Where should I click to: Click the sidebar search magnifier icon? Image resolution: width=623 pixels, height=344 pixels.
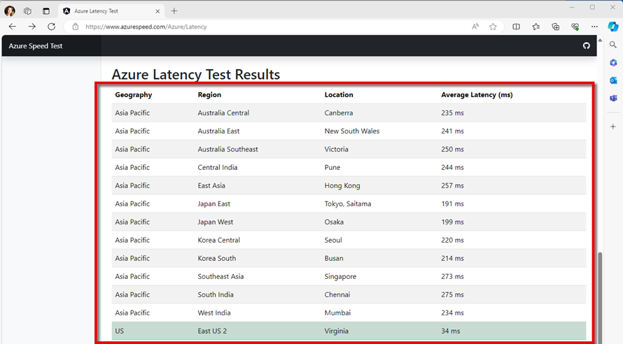[613, 45]
